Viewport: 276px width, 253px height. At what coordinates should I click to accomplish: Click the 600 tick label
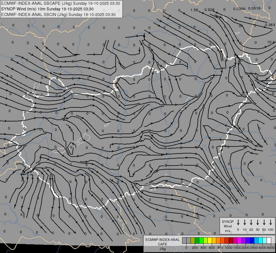tap(212, 248)
